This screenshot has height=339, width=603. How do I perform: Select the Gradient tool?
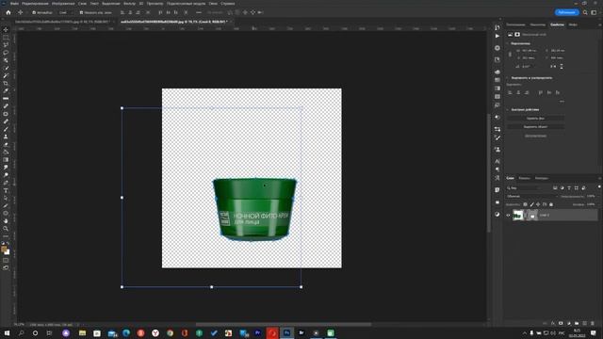pyautogui.click(x=6, y=160)
